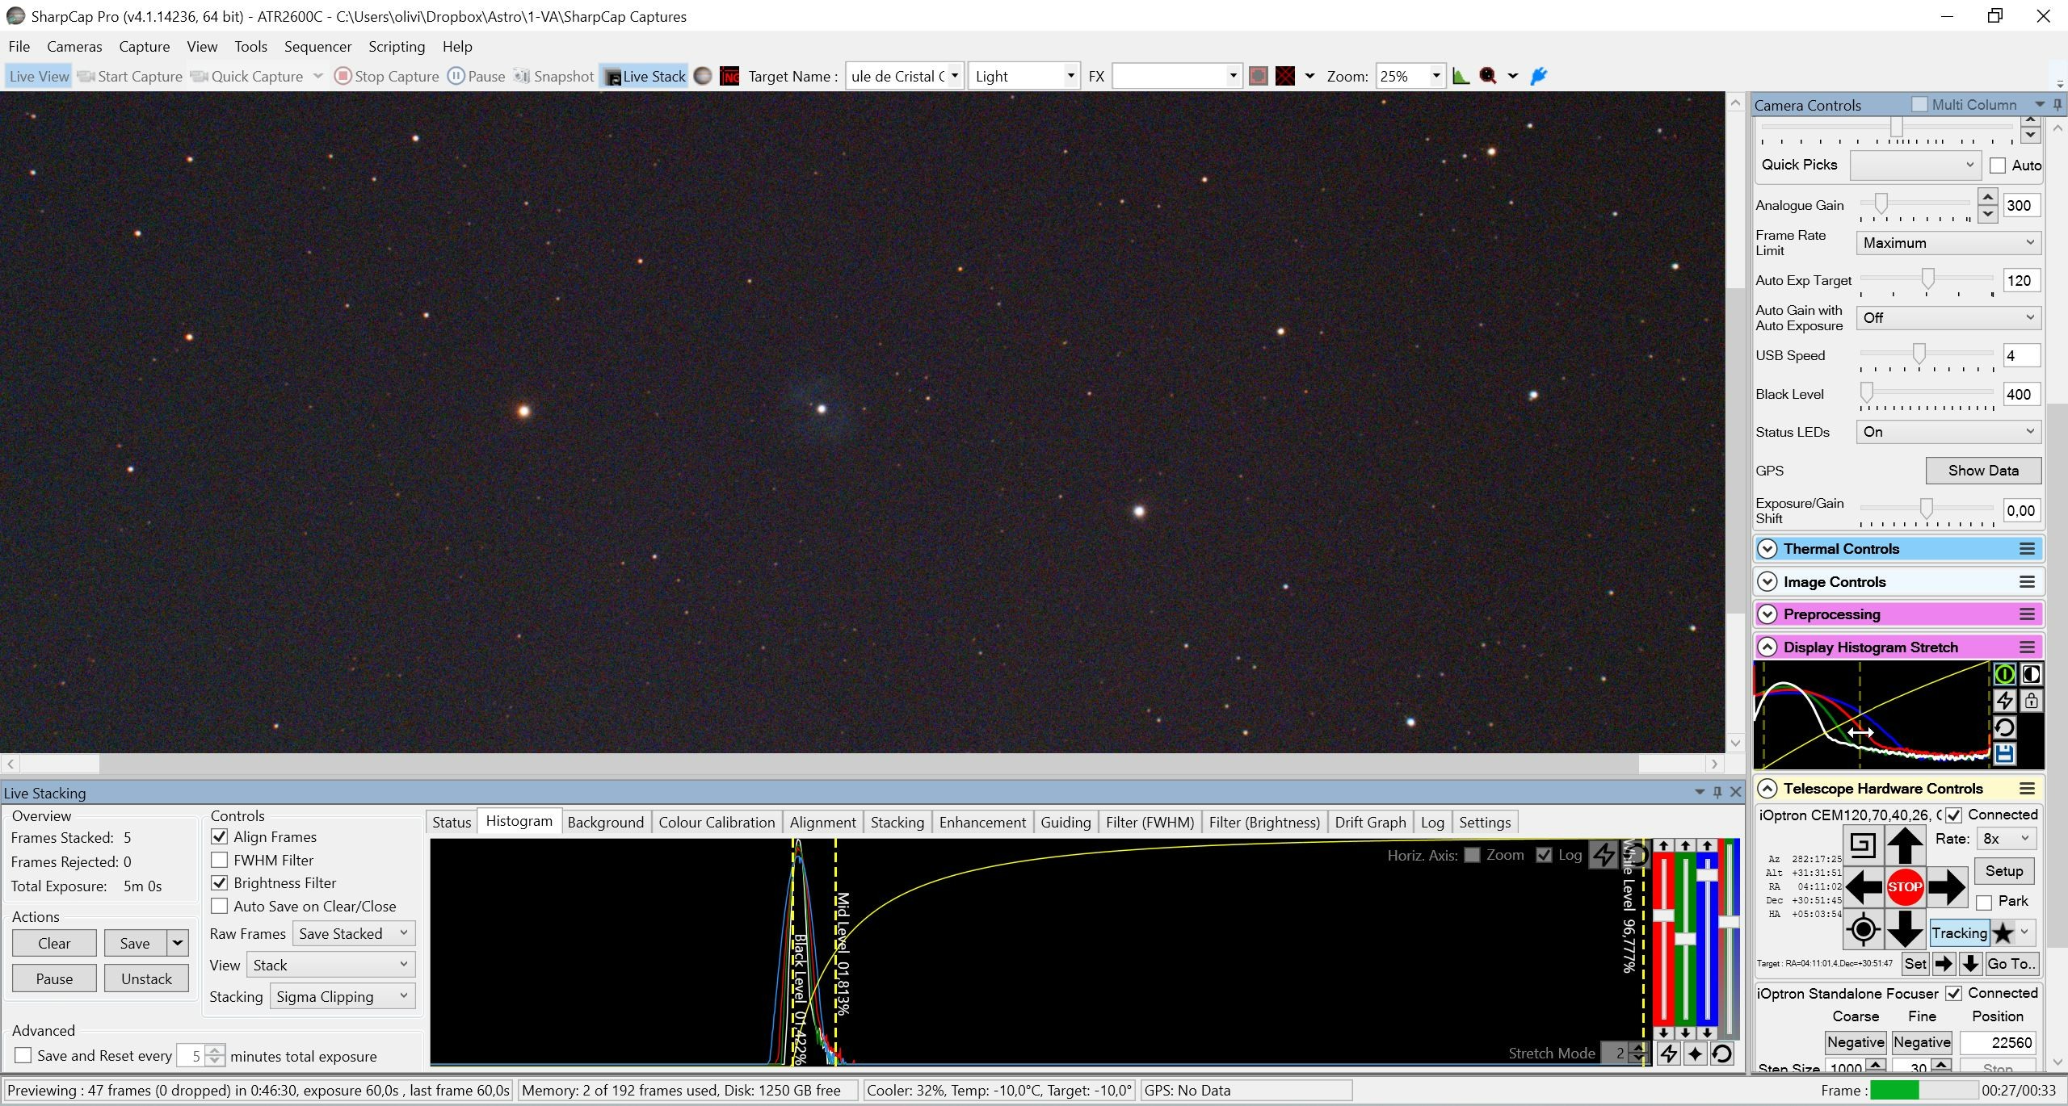The width and height of the screenshot is (2068, 1106).
Task: Click the red STOP telescope movement button
Action: pyautogui.click(x=1904, y=886)
